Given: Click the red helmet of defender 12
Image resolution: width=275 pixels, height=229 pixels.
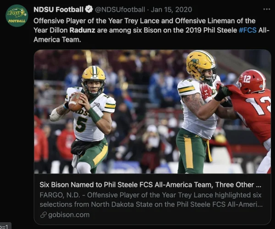Looking at the screenshot, I should tap(250, 81).
